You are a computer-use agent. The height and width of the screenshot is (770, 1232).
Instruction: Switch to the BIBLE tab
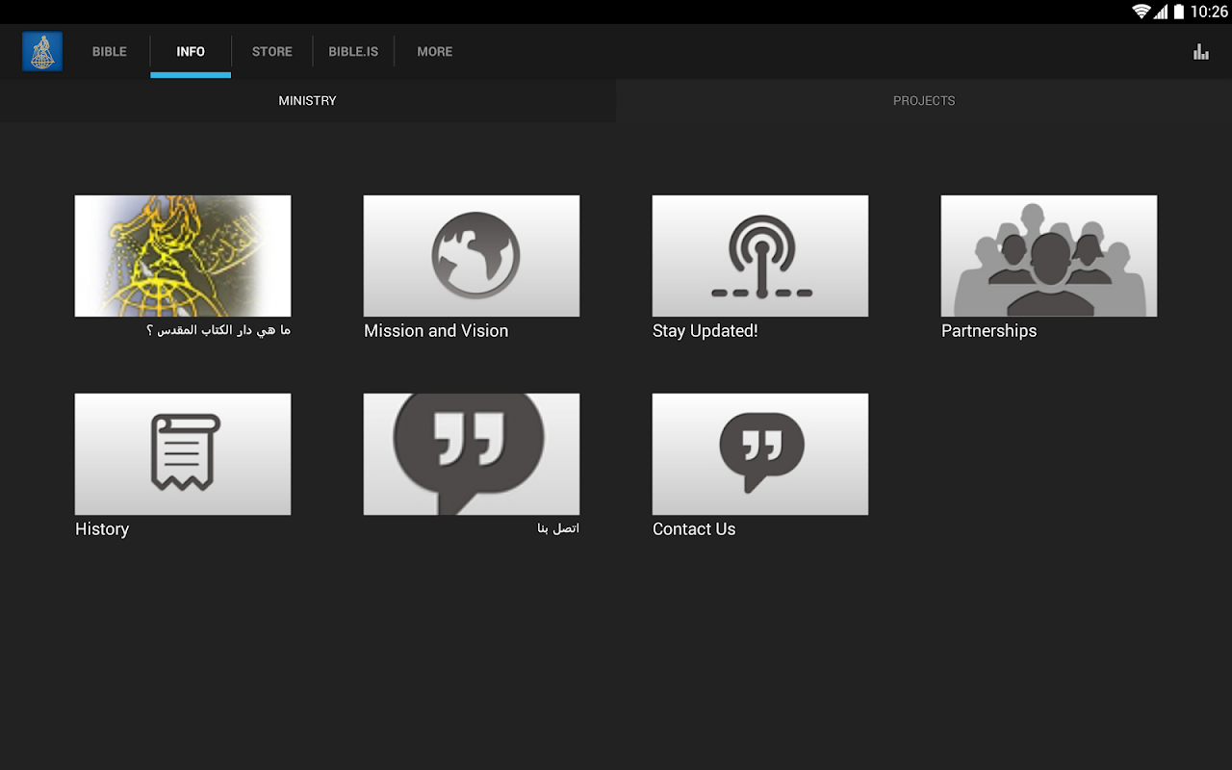pyautogui.click(x=110, y=52)
